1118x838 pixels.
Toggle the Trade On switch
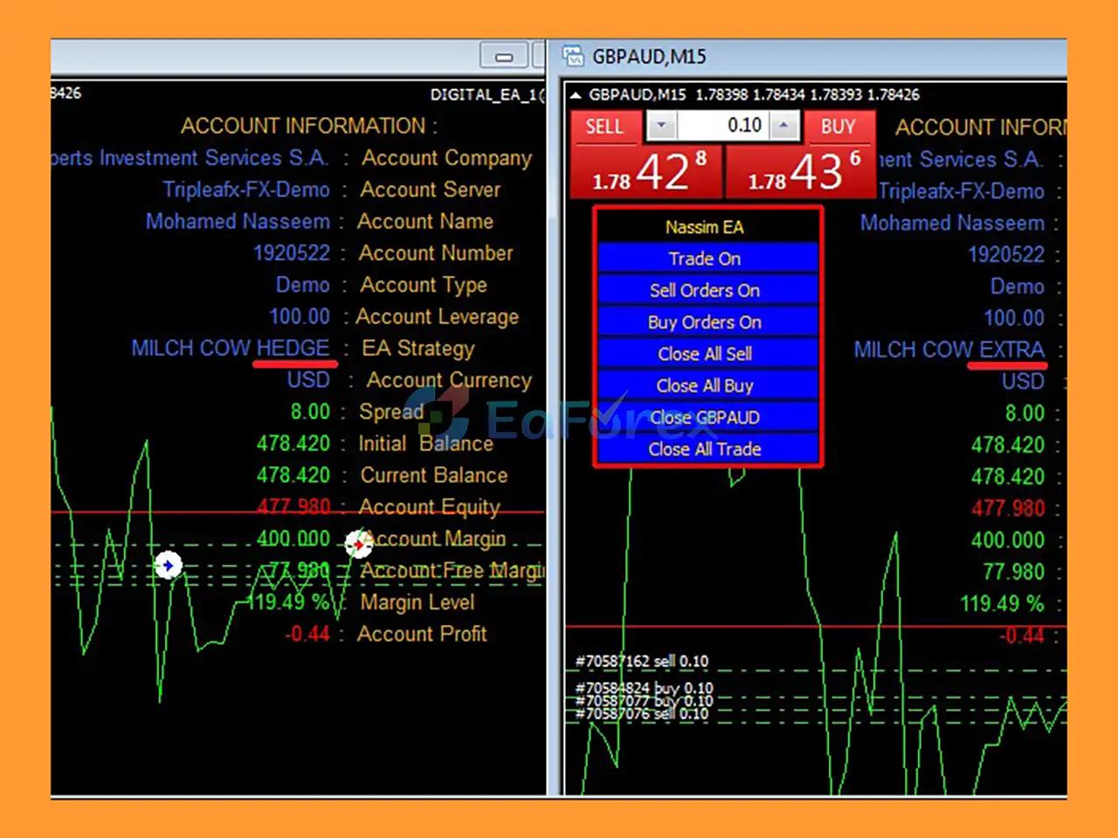tap(705, 258)
